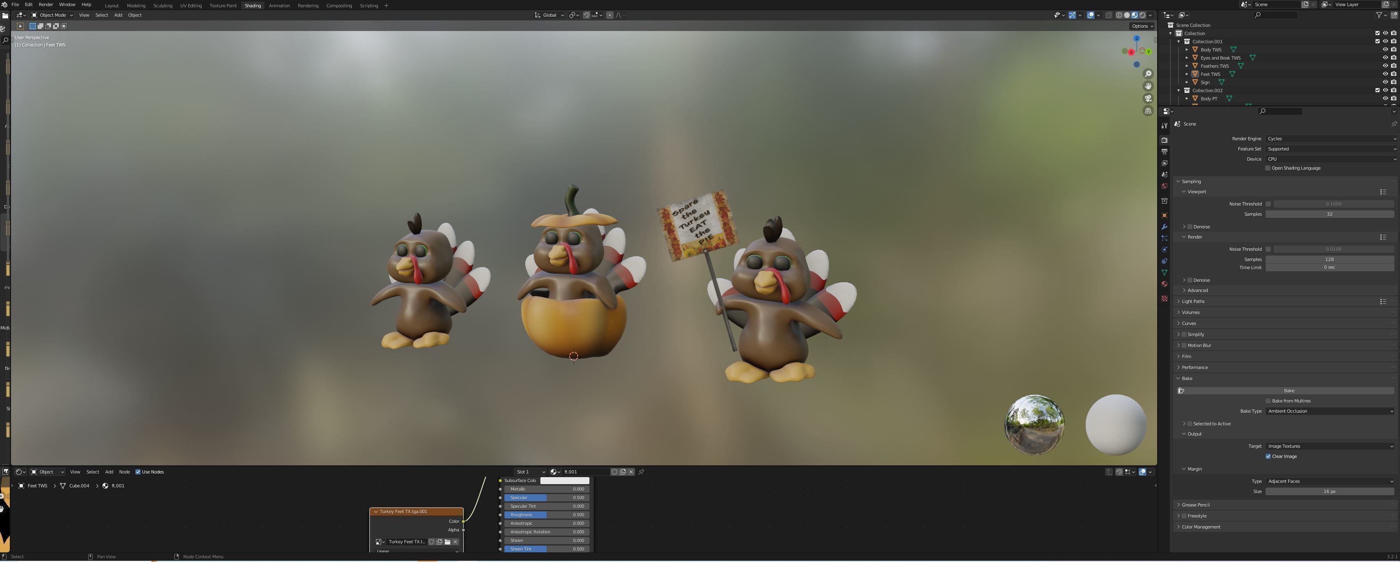Viewport: 1400px width, 562px height.
Task: Click the outliner search field
Action: (1277, 15)
